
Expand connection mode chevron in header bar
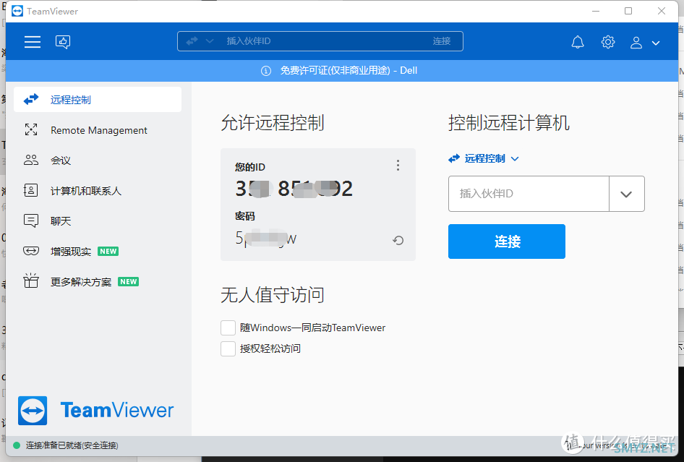[x=210, y=41]
